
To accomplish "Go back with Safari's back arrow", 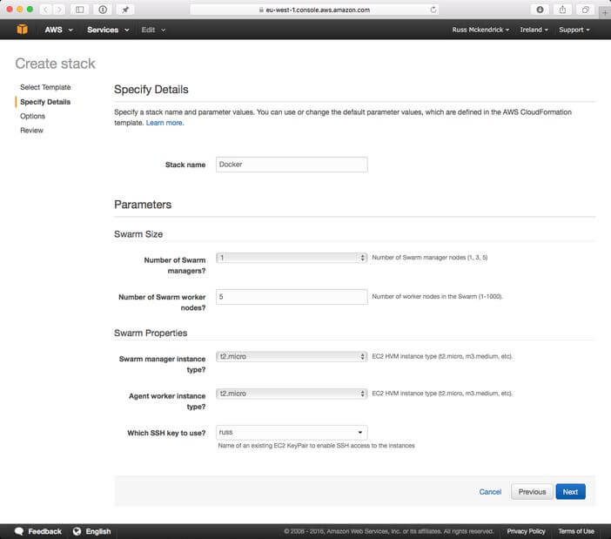I will [x=45, y=10].
